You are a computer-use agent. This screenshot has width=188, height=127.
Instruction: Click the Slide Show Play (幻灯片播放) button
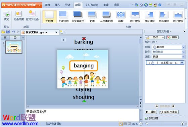click(169, 112)
